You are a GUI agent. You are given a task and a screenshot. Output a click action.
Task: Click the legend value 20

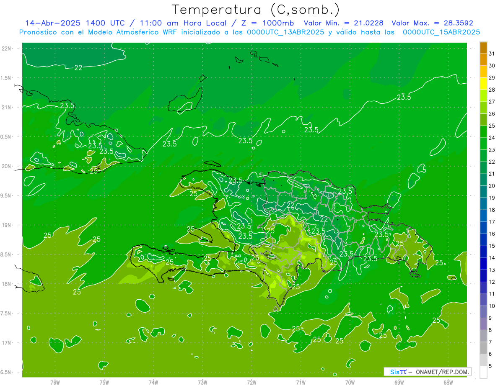492,186
